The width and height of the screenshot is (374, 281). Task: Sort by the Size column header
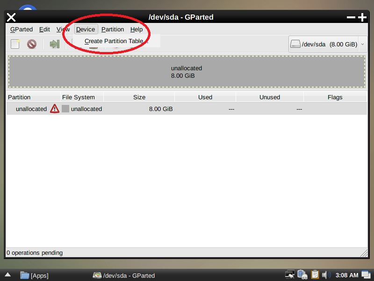point(139,97)
